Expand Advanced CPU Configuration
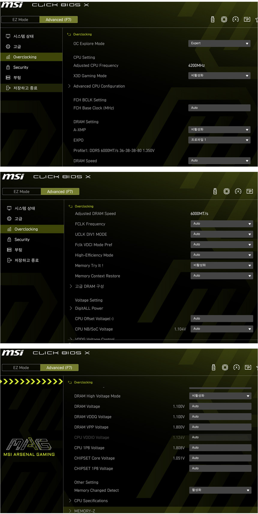Screen dimensions: 258x514 [x=99, y=86]
